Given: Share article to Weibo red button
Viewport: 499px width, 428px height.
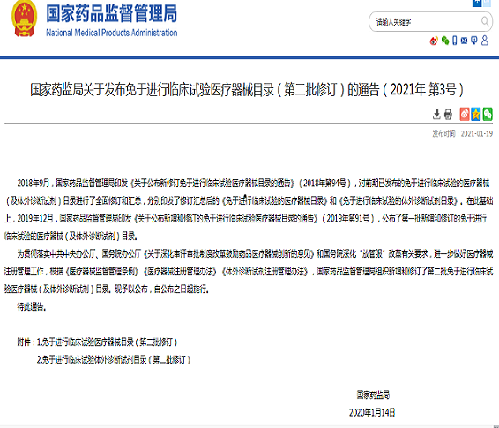Looking at the screenshot, I should (465, 114).
